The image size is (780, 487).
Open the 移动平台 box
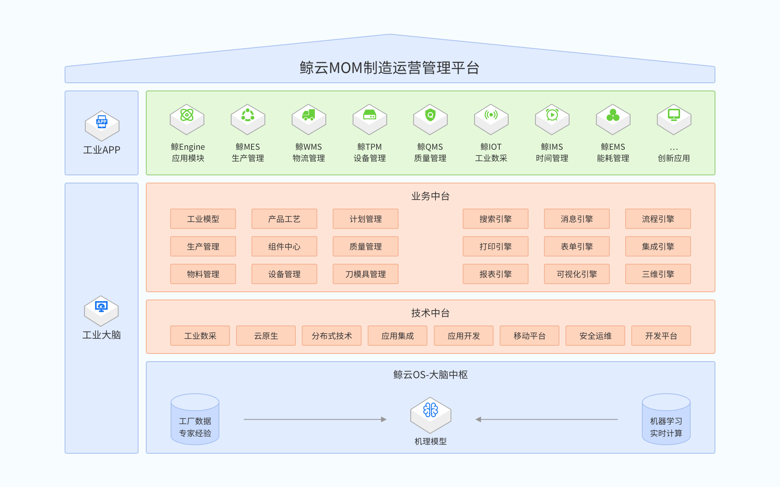tap(530, 336)
